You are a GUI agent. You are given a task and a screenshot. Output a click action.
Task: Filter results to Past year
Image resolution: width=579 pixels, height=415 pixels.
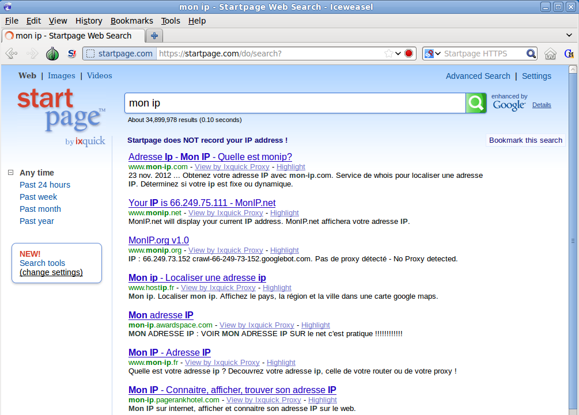click(36, 222)
